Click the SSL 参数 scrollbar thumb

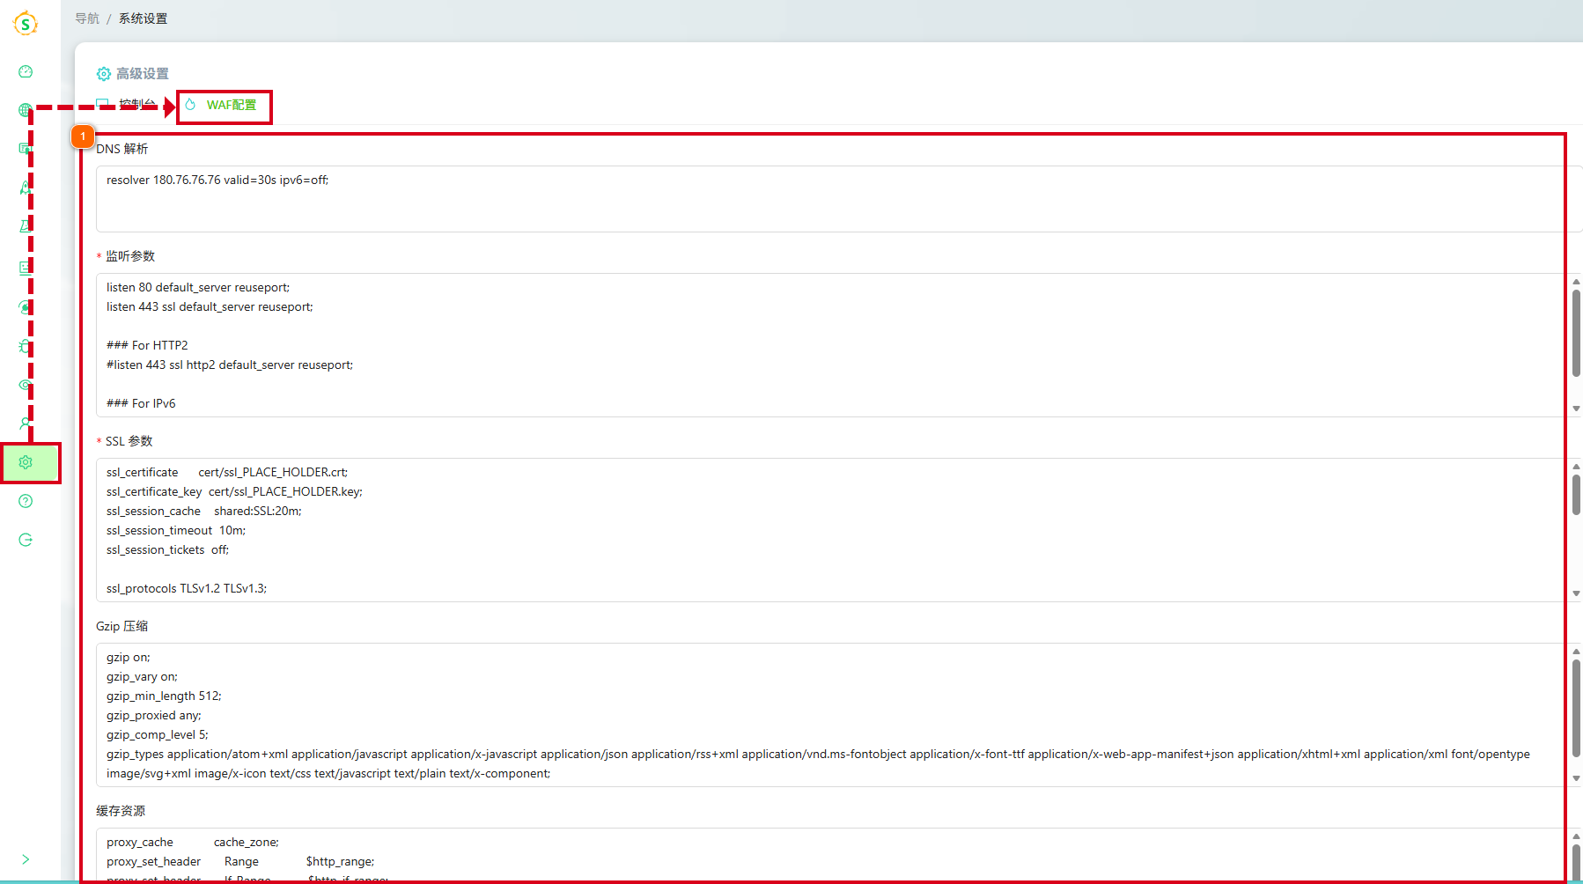tap(1576, 495)
